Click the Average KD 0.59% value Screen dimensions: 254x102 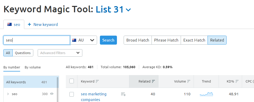coord(168,67)
